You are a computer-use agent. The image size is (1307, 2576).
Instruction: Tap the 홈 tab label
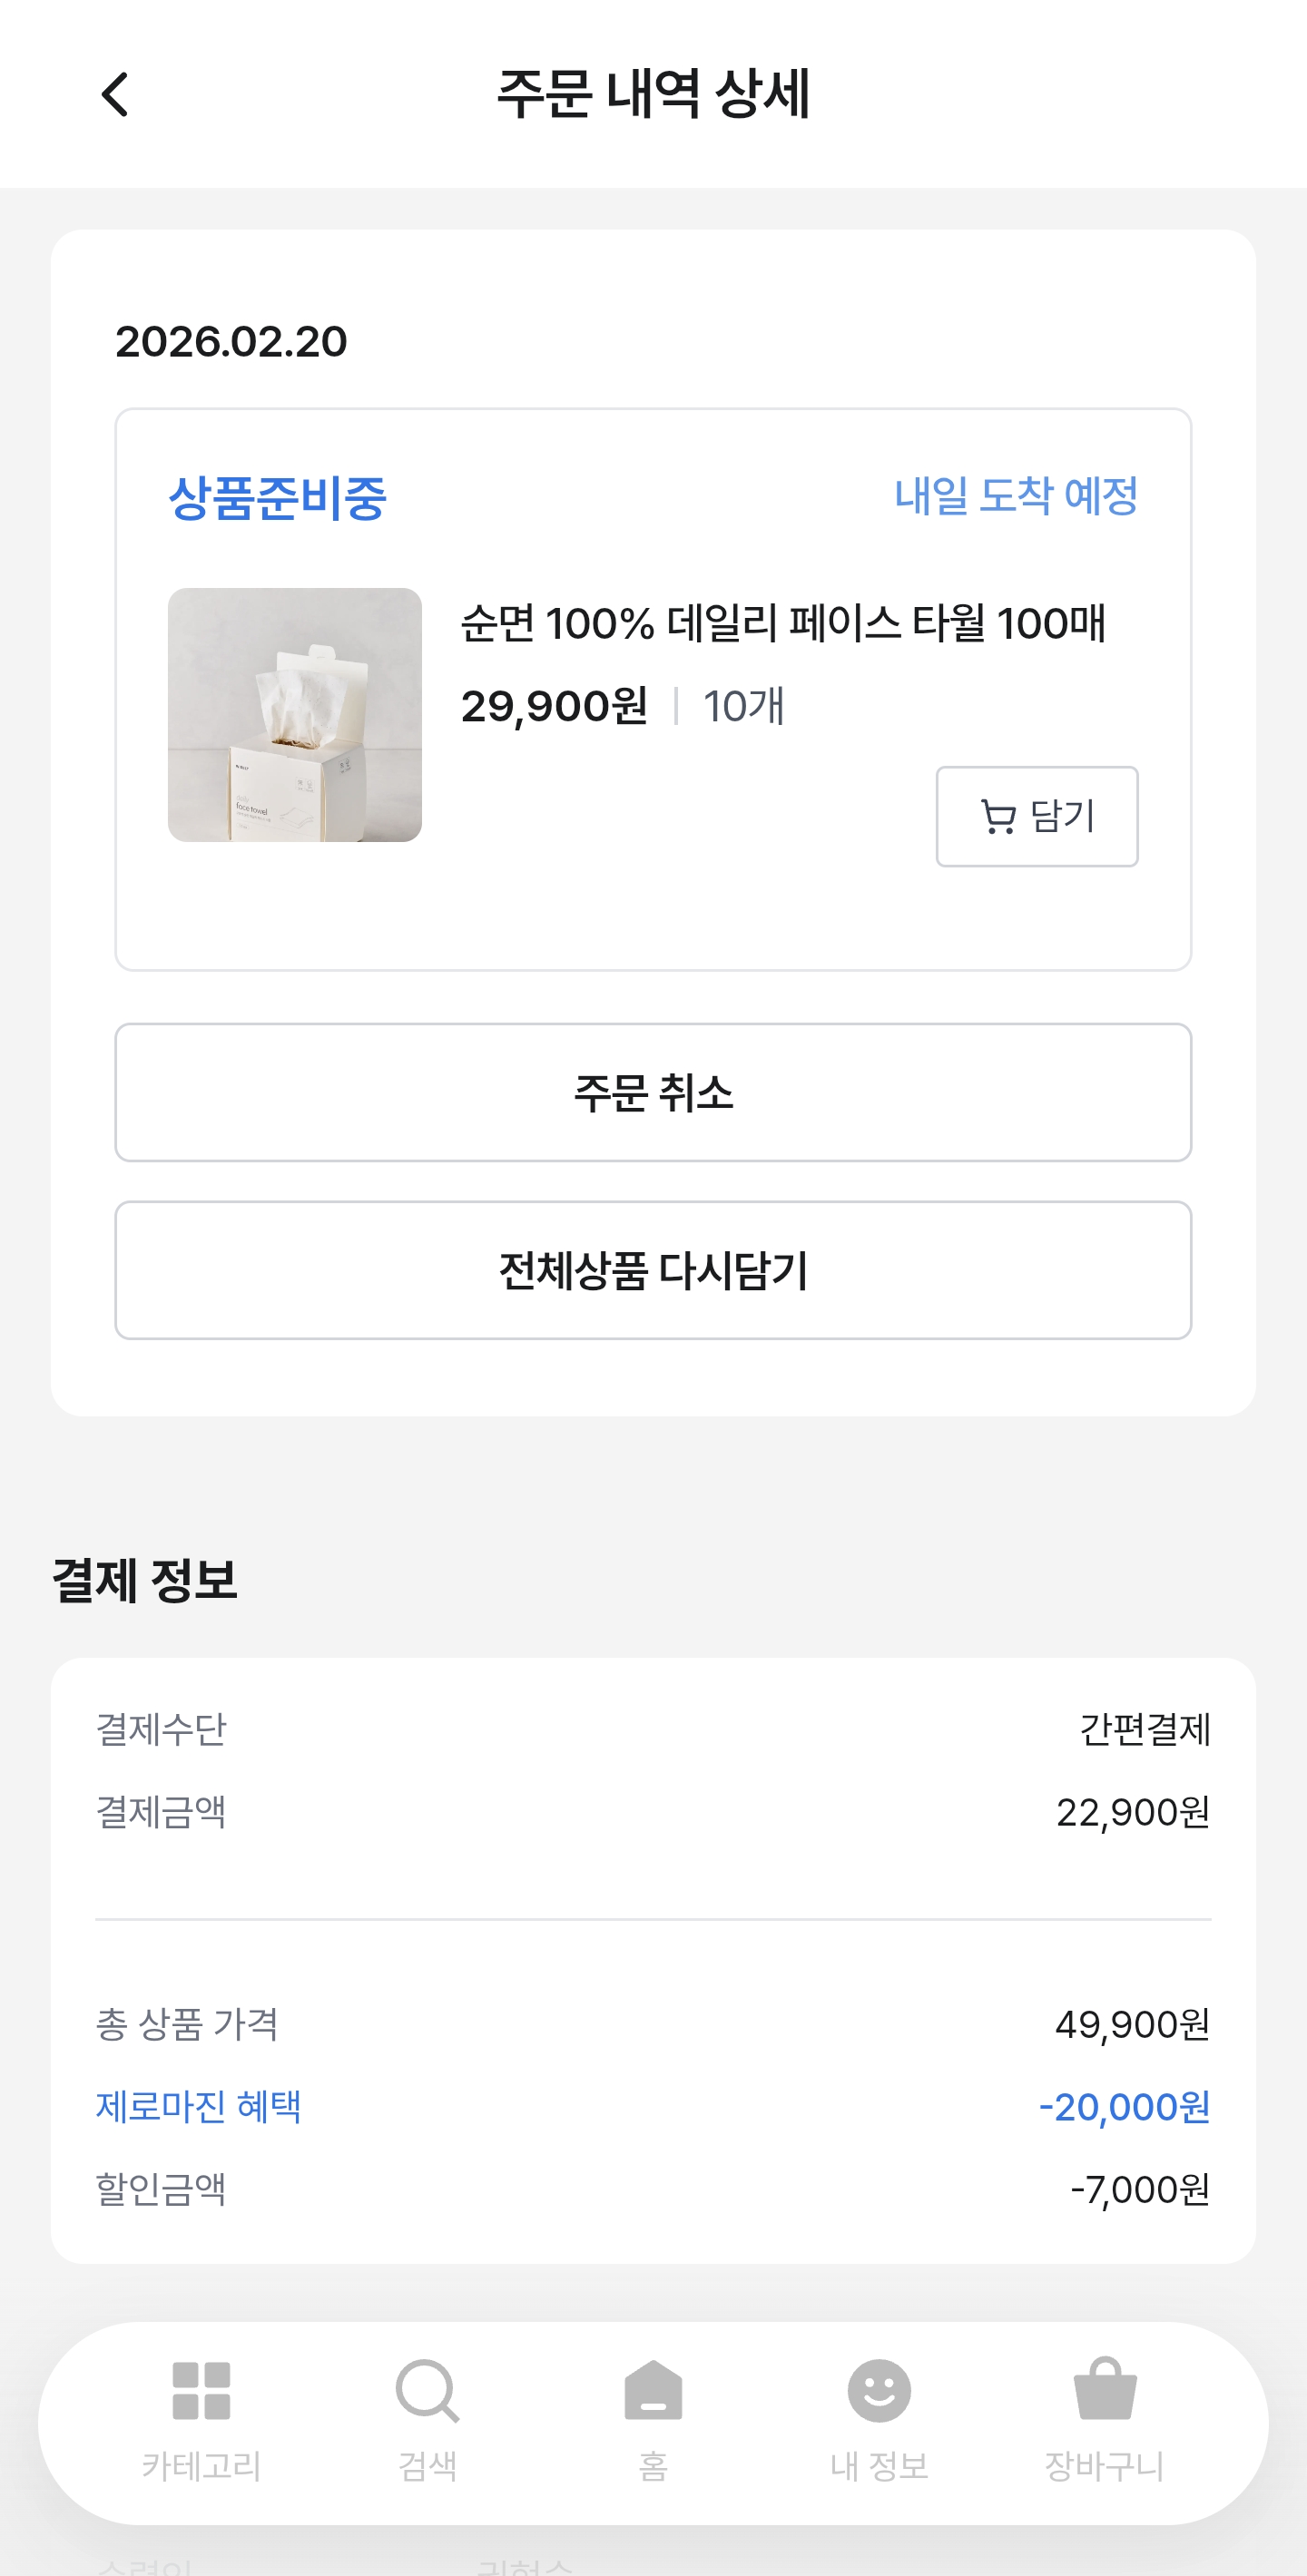coord(653,2466)
